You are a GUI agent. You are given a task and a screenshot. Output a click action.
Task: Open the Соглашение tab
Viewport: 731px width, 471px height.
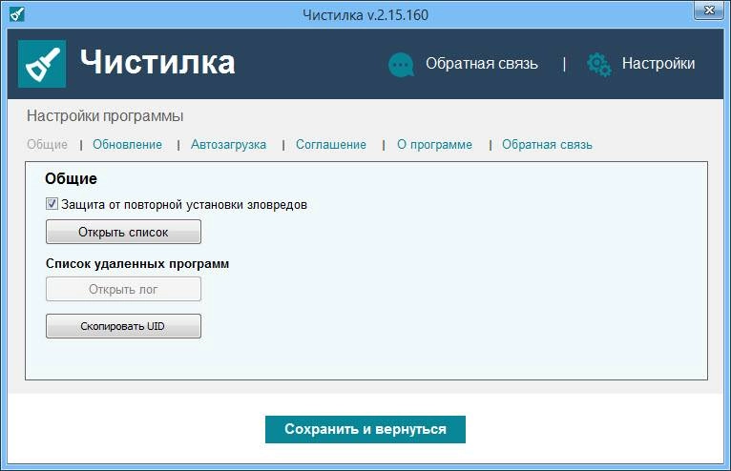coord(331,144)
